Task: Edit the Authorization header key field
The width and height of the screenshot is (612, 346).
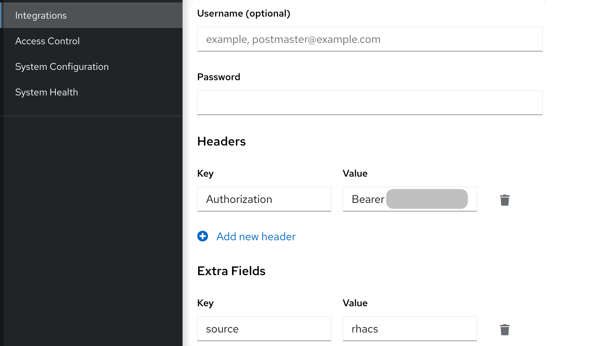Action: coord(264,199)
